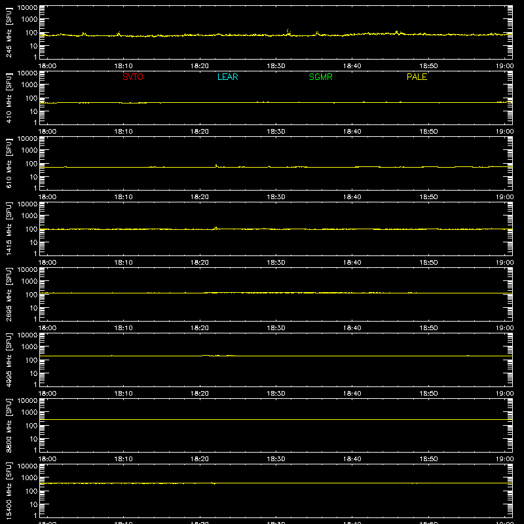
Task: Click 18:50 tick under the 4995 MHz plot
Action: pos(429,394)
